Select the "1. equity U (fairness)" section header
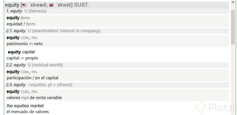Screen dimensions: 237x115 27,11
